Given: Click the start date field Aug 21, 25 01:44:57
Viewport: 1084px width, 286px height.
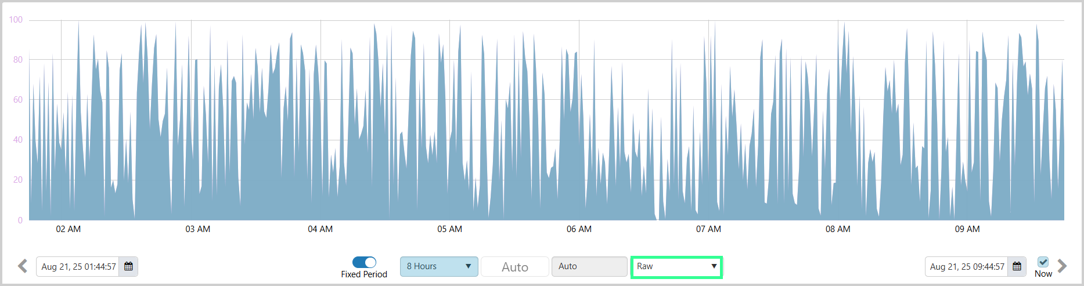Looking at the screenshot, I should [78, 267].
